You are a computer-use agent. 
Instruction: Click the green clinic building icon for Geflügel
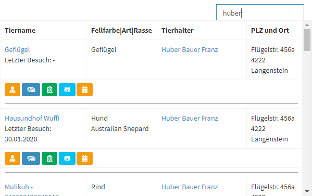coord(49,90)
